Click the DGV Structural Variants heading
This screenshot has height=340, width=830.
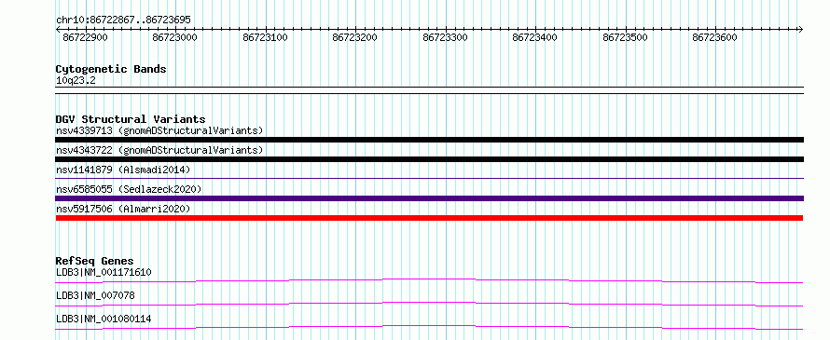(131, 119)
